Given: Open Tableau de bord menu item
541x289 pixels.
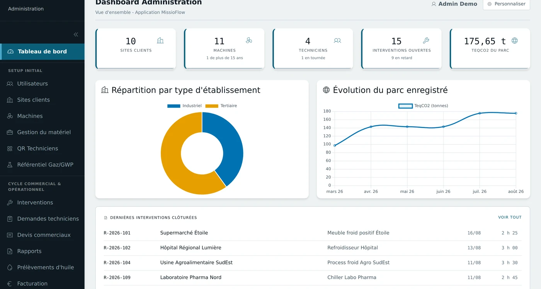Looking at the screenshot, I should [x=42, y=51].
